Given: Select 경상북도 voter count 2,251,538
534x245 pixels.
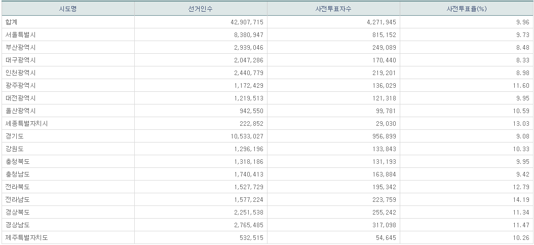Looking at the screenshot, I should pyautogui.click(x=247, y=212).
